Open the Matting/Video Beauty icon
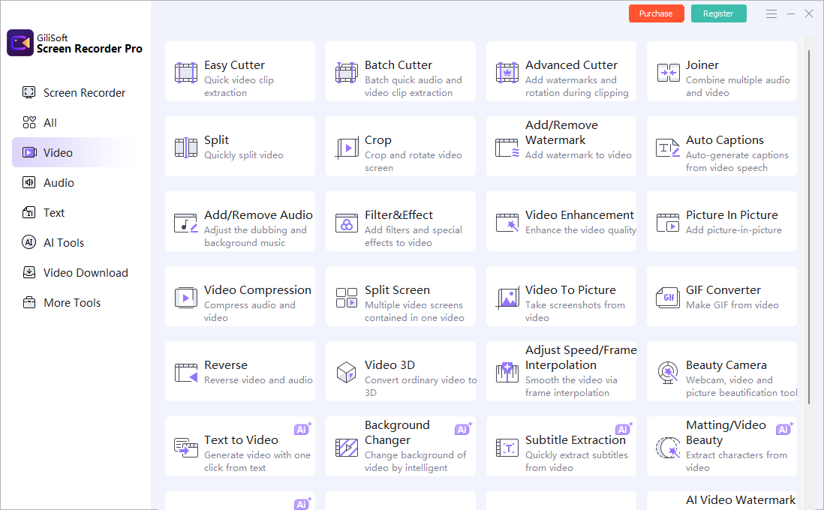This screenshot has width=824, height=510. point(668,448)
